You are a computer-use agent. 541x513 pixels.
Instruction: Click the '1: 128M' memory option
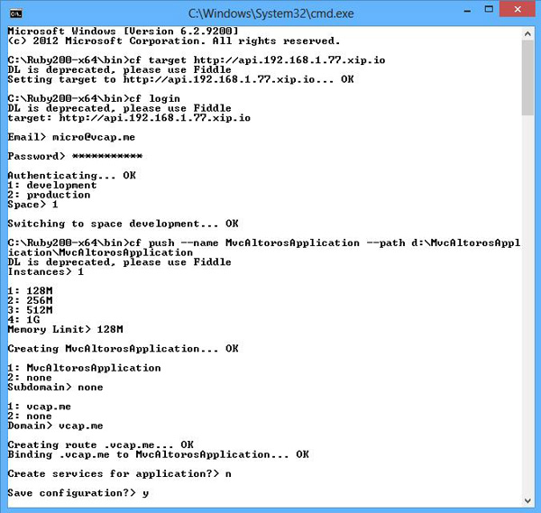click(30, 291)
